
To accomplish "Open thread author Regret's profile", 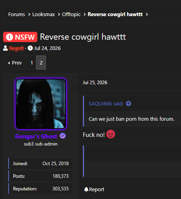I will pos(16,48).
